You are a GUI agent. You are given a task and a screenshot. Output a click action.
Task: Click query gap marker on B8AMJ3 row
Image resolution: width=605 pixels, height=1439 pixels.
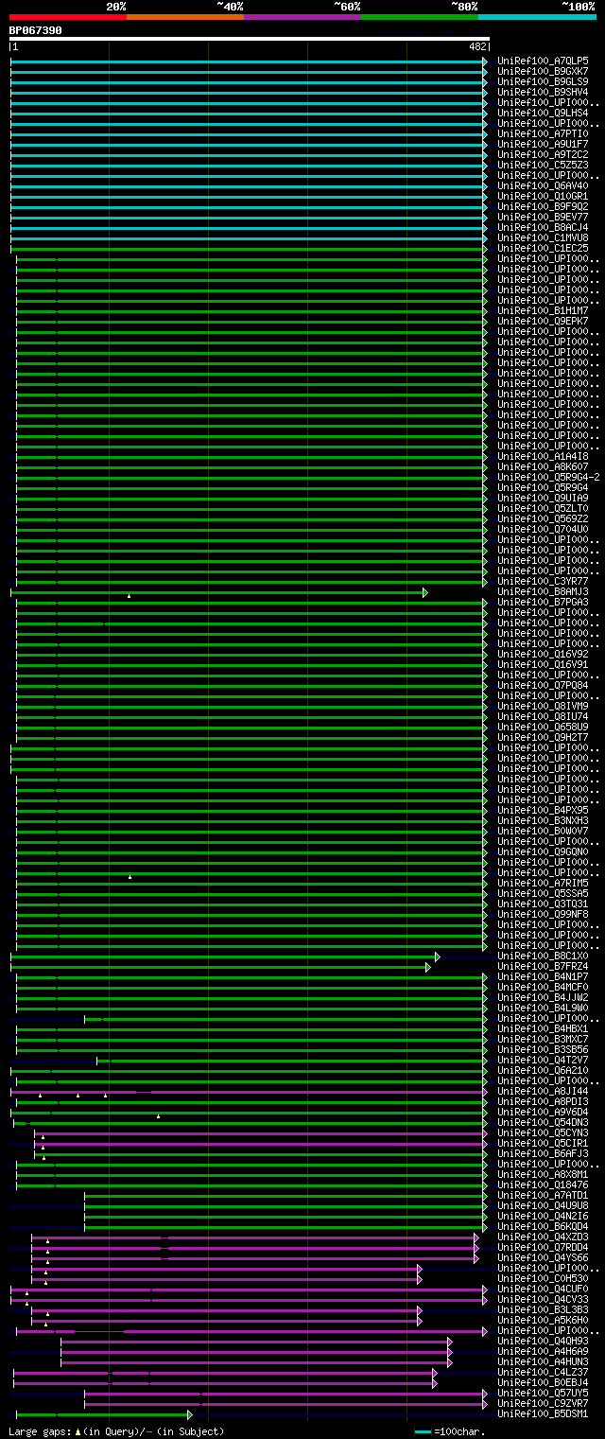(x=130, y=596)
